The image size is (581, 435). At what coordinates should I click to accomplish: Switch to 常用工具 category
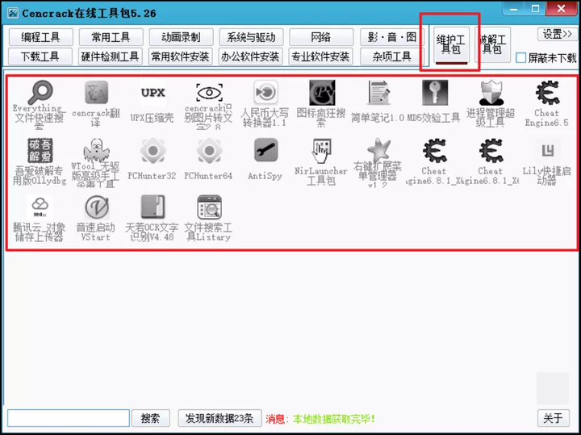point(111,37)
